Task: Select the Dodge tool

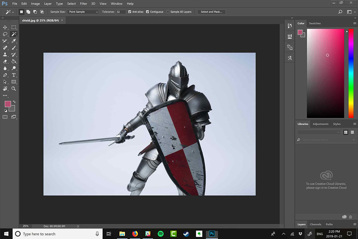Action: pyautogui.click(x=14, y=68)
